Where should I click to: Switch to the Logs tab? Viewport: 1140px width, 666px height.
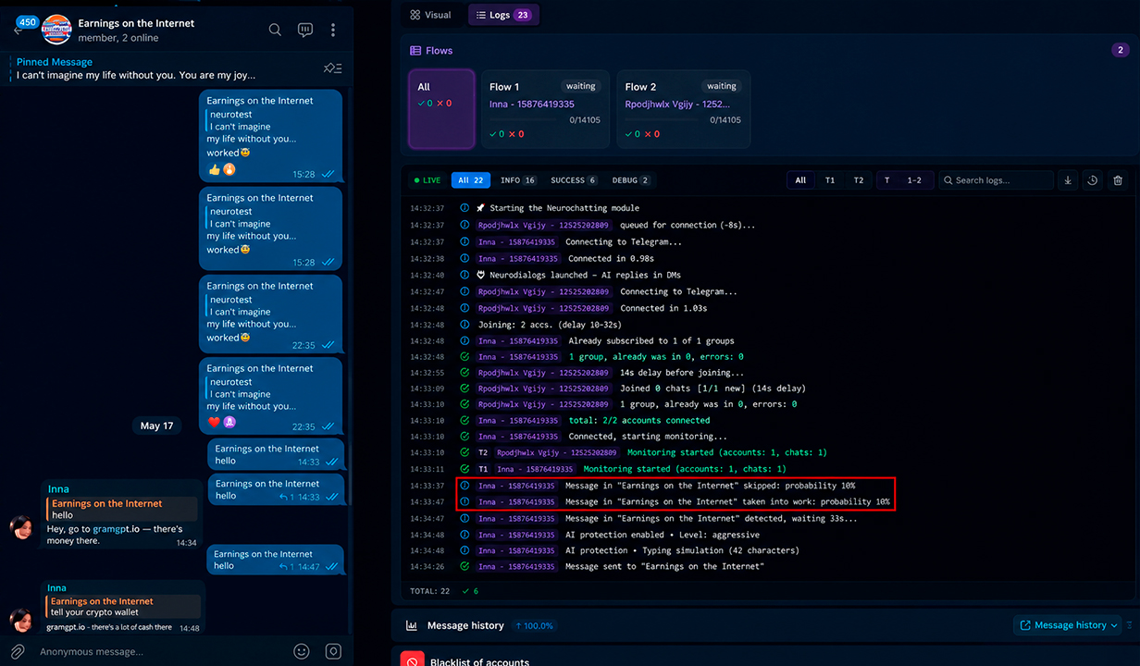[x=503, y=15]
